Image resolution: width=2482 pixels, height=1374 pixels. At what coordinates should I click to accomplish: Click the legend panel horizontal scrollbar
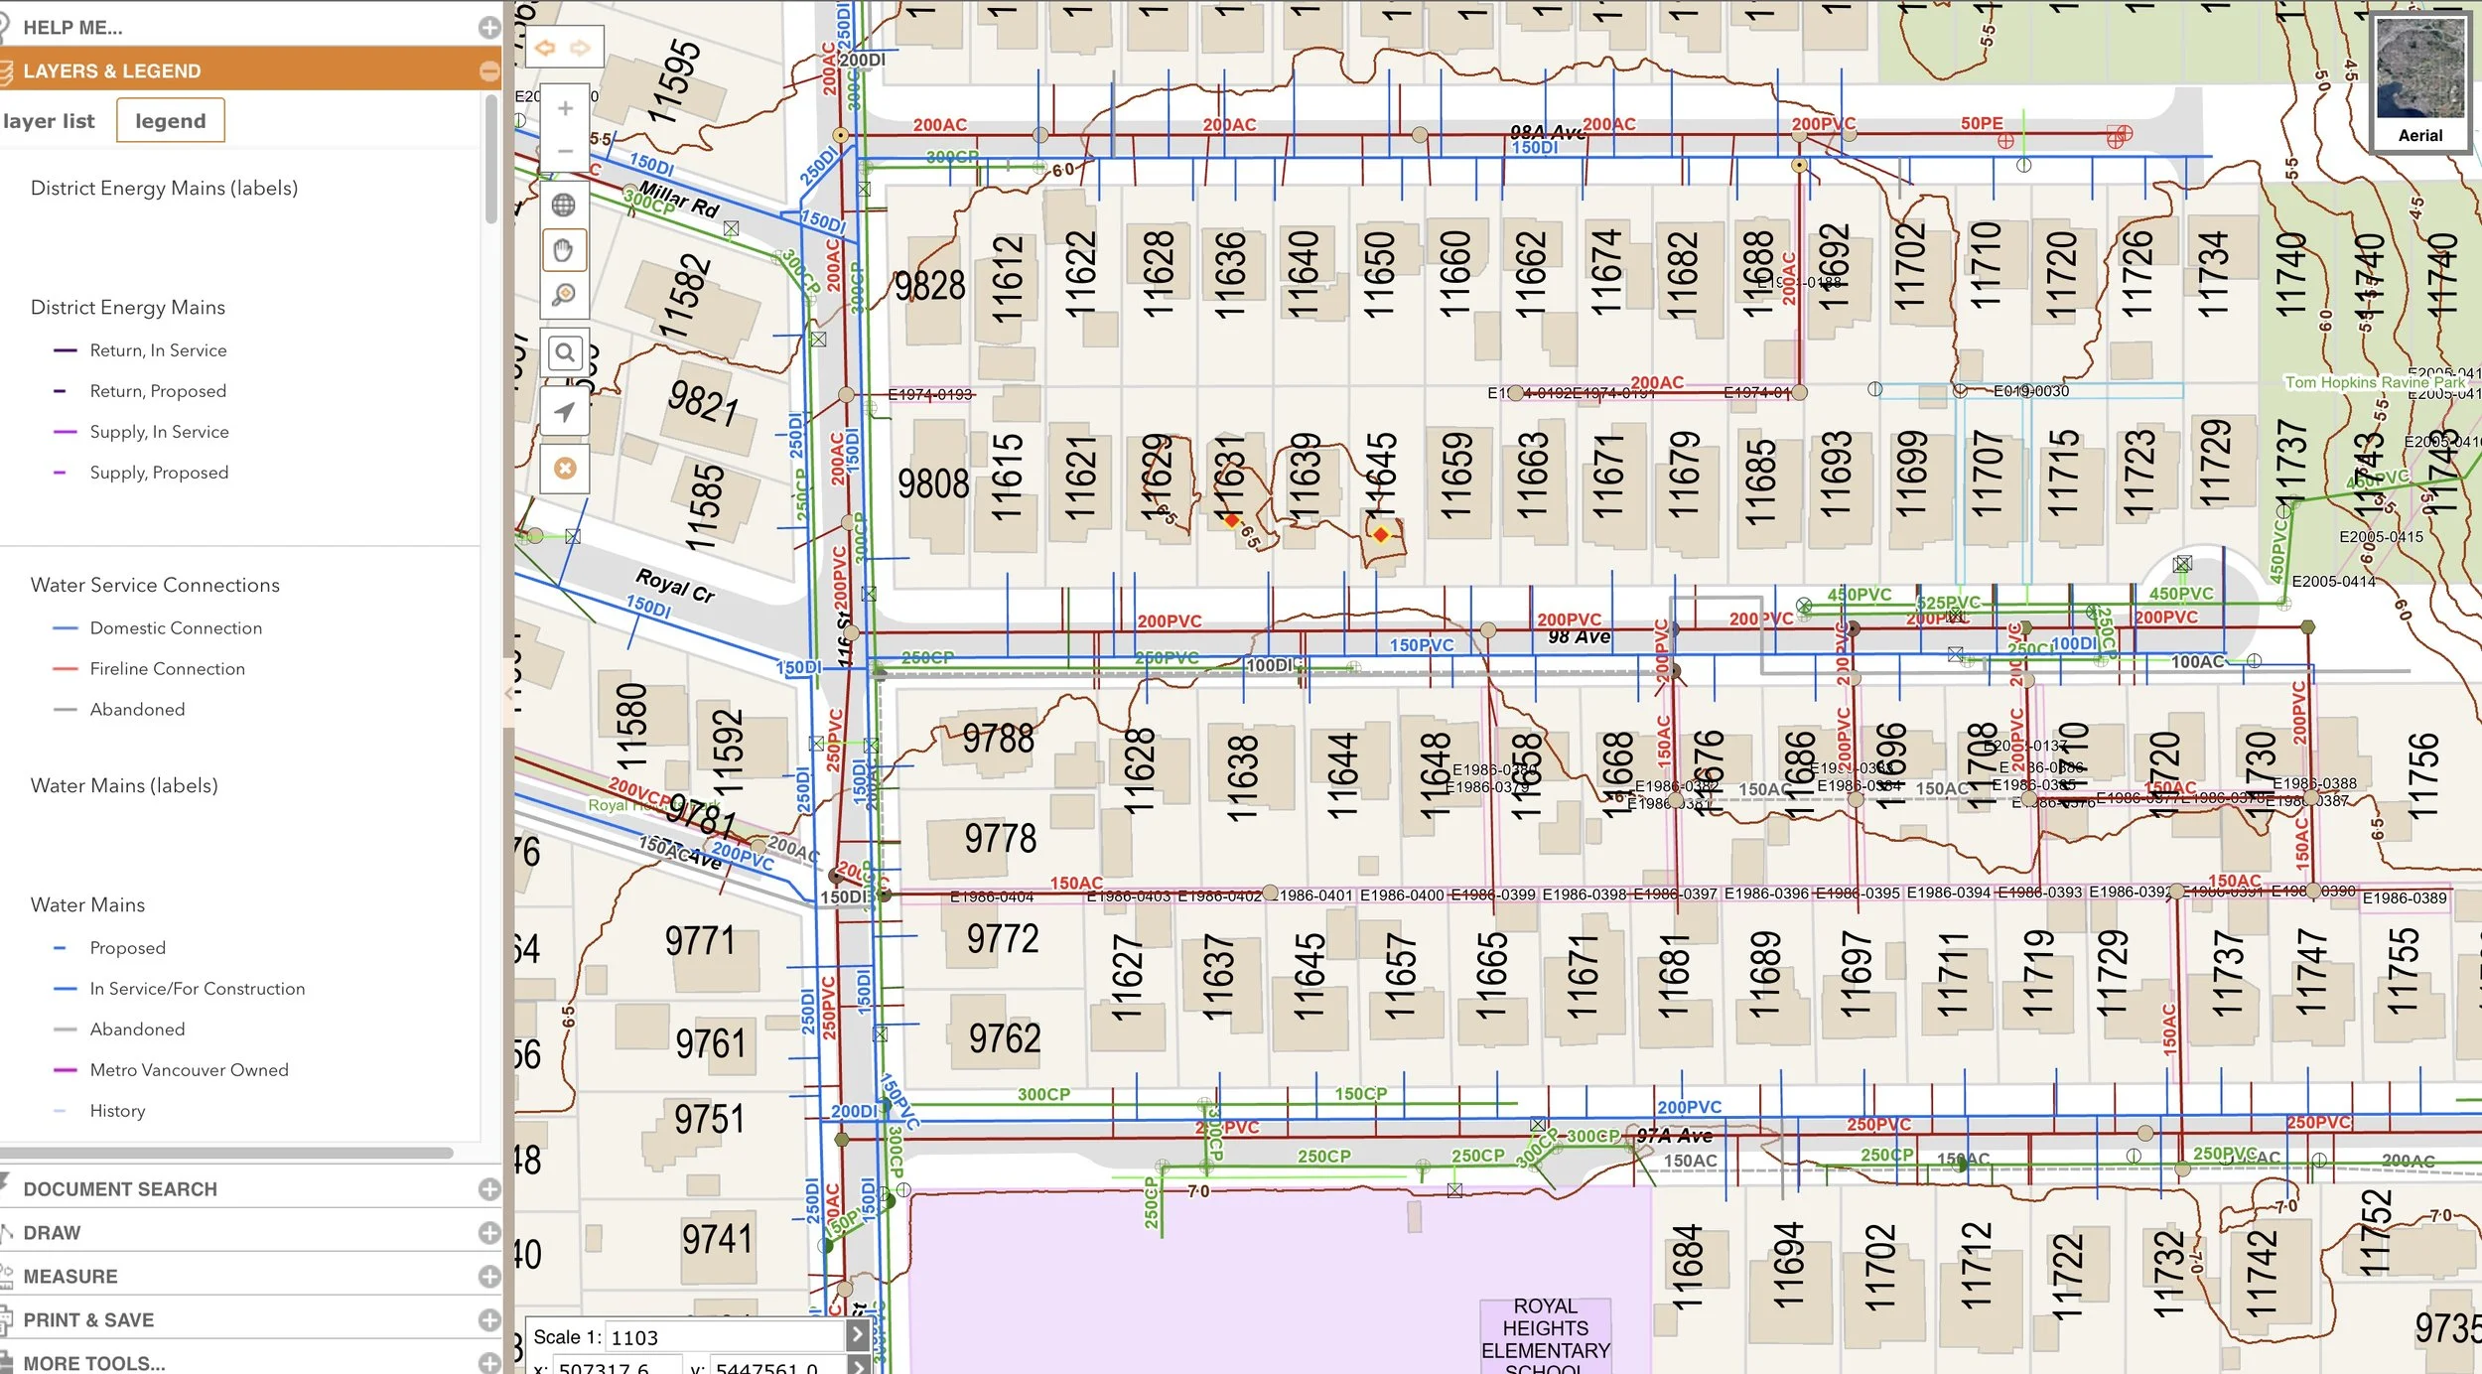[228, 1153]
